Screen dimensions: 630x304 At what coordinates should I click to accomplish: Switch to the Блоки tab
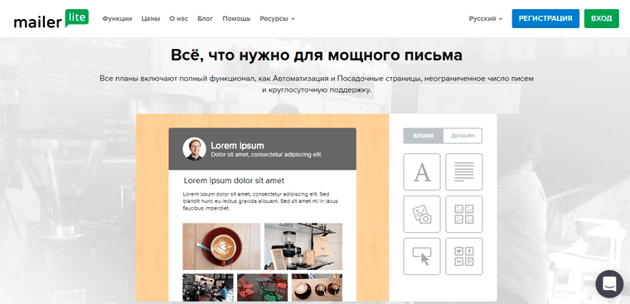[423, 136]
